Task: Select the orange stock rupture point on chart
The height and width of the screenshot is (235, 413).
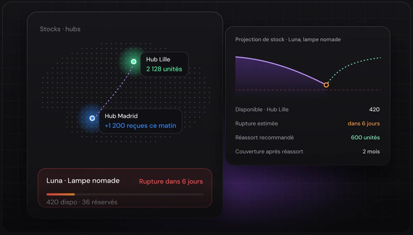Action: pos(326,85)
